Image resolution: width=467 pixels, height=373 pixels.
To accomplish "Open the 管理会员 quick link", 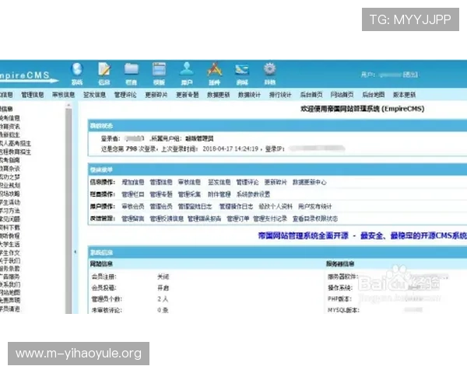I will tap(161, 207).
